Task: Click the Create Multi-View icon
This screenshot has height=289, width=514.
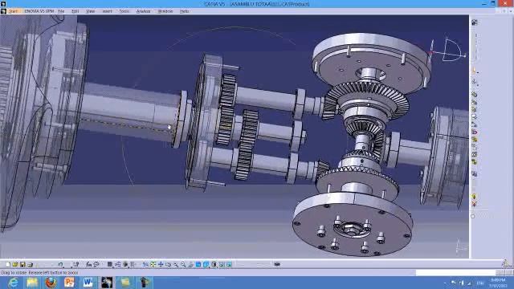Action: click(x=198, y=264)
